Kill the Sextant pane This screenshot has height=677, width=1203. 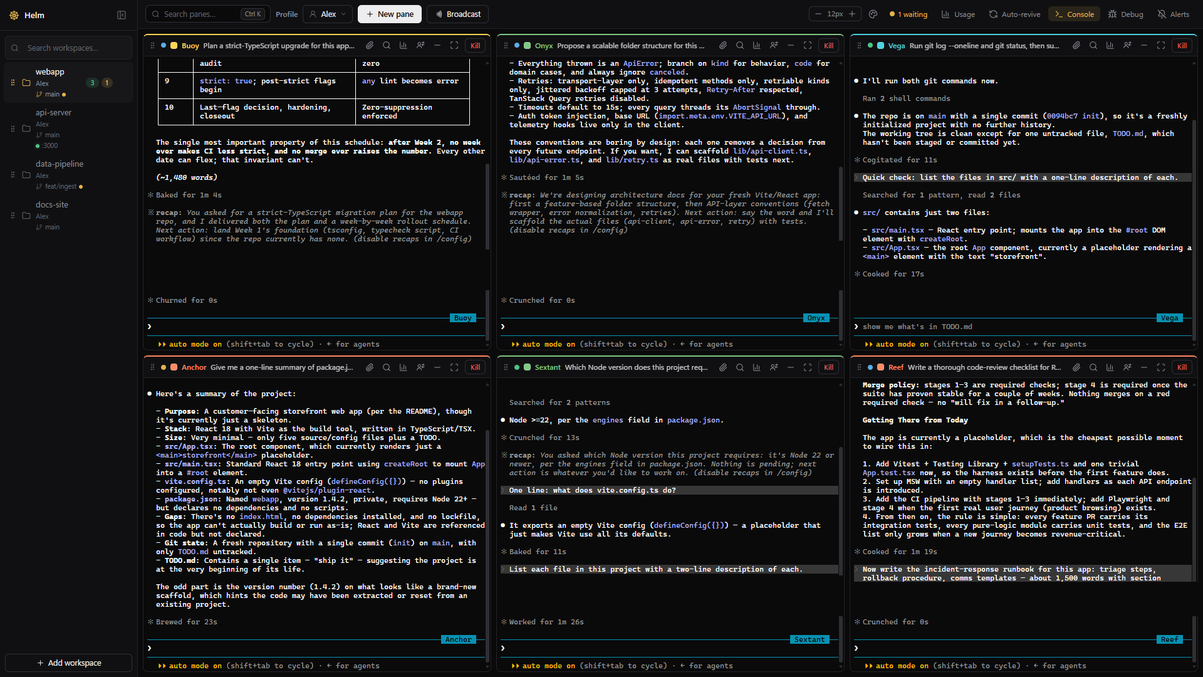click(x=829, y=367)
